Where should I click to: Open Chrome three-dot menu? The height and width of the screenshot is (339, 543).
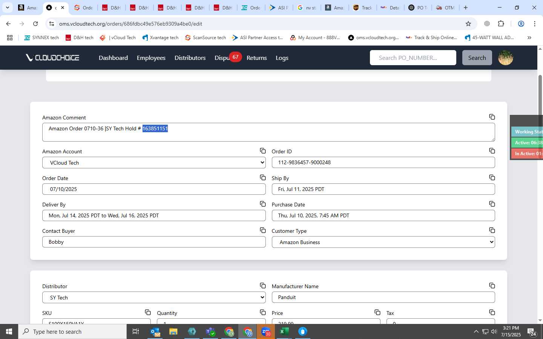tap(535, 24)
